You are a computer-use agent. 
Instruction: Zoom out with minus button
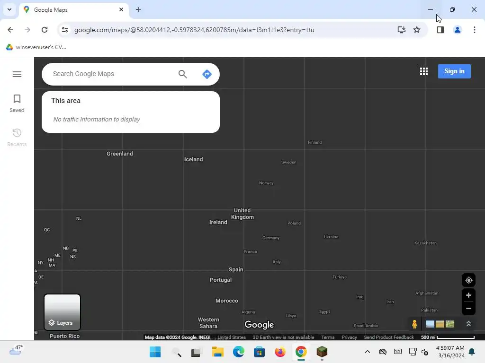468,308
